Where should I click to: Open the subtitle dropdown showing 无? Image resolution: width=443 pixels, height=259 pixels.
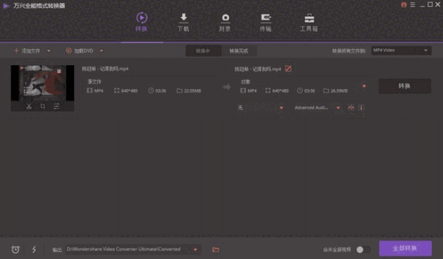[260, 107]
